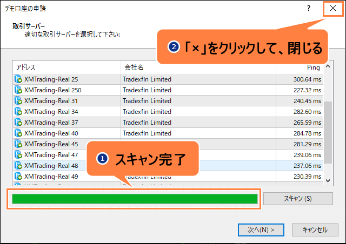This screenshot has width=346, height=244.
Task: Click the キャンセル button
Action: click(x=315, y=230)
